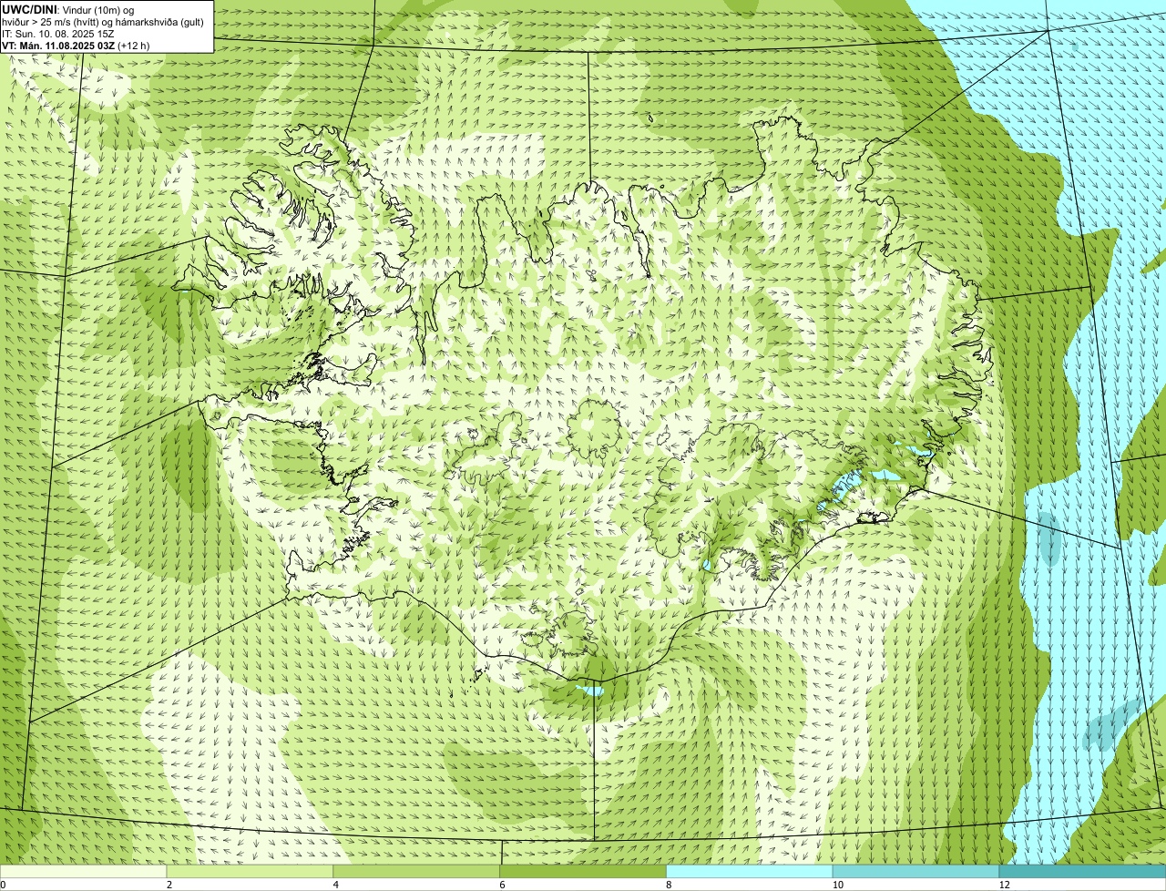Viewport: 1166px width, 891px height.
Task: Select the teal scale segment above 12 m/s
Action: click(x=1083, y=872)
